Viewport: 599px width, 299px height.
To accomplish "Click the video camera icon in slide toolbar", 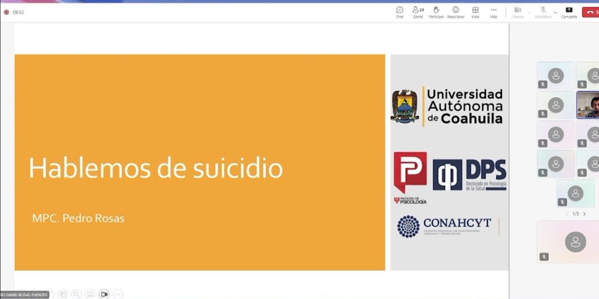I will tap(104, 294).
